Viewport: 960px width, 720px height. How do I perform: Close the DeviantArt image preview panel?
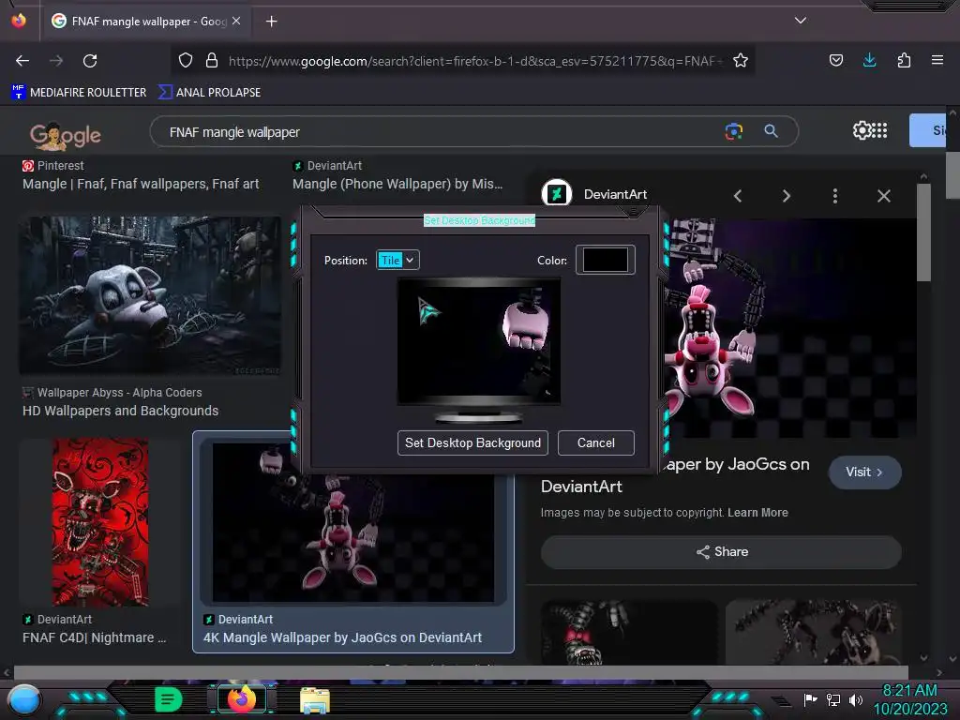[x=883, y=196]
